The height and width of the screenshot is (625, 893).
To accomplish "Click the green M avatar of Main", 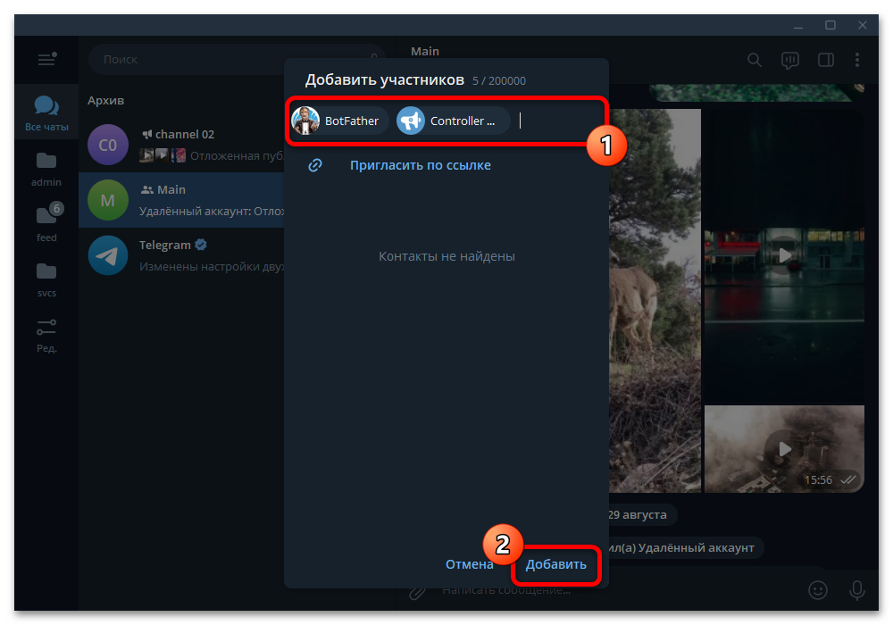I will 108,200.
